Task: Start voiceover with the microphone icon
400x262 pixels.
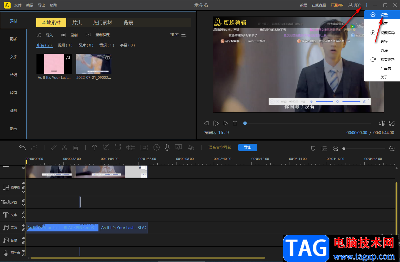Action: tap(167, 147)
